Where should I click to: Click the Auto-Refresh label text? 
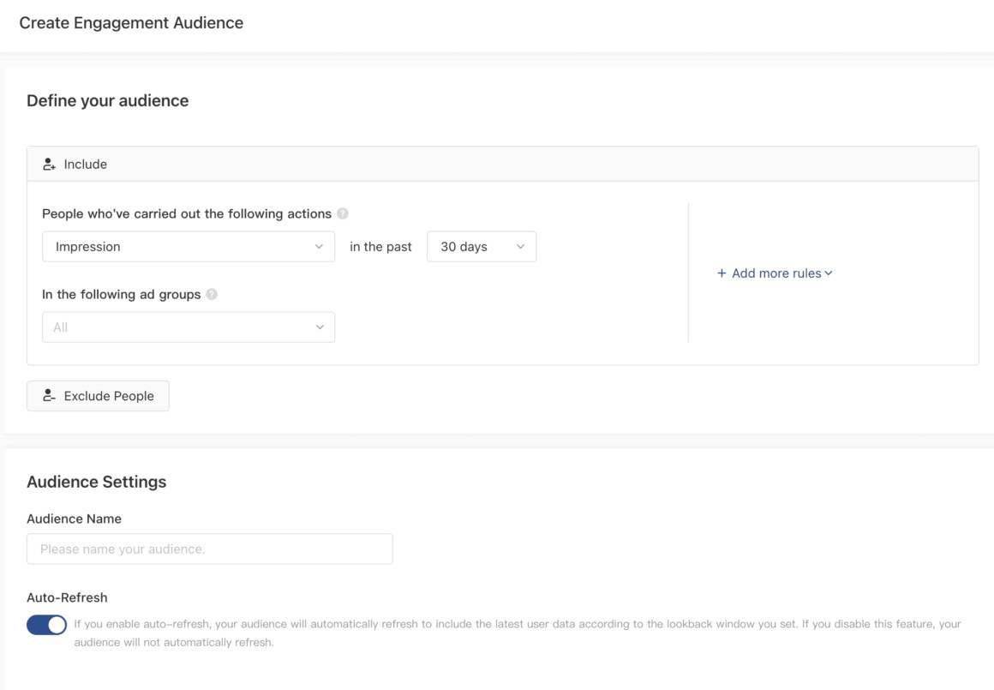coord(67,597)
